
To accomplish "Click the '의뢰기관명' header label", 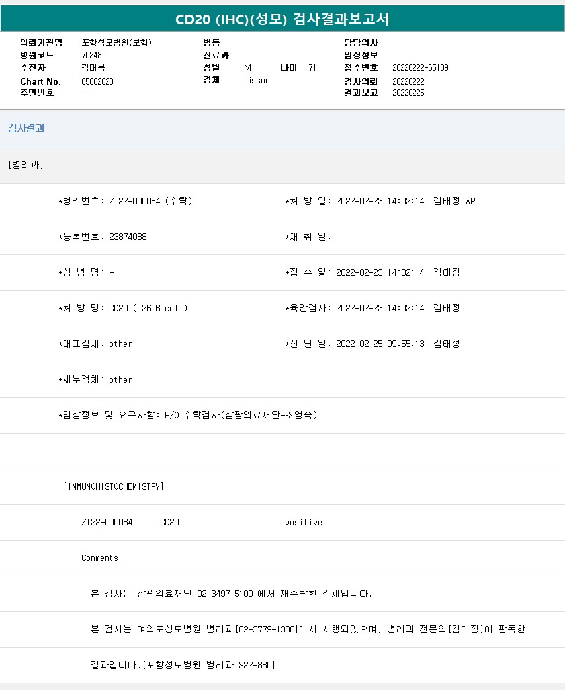I will click(42, 42).
